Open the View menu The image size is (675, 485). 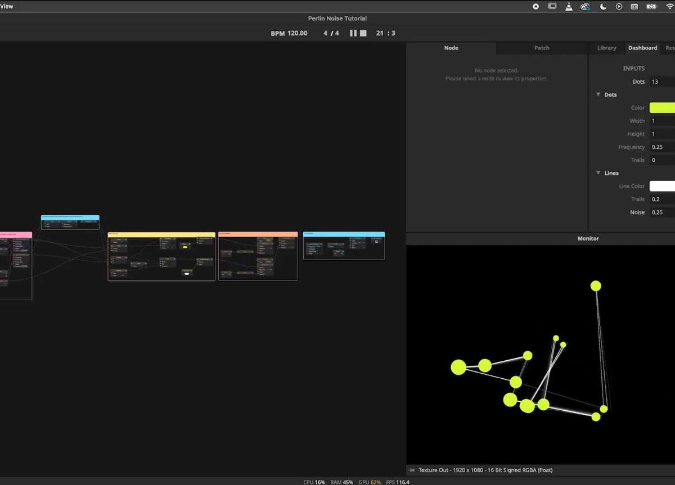coord(7,6)
